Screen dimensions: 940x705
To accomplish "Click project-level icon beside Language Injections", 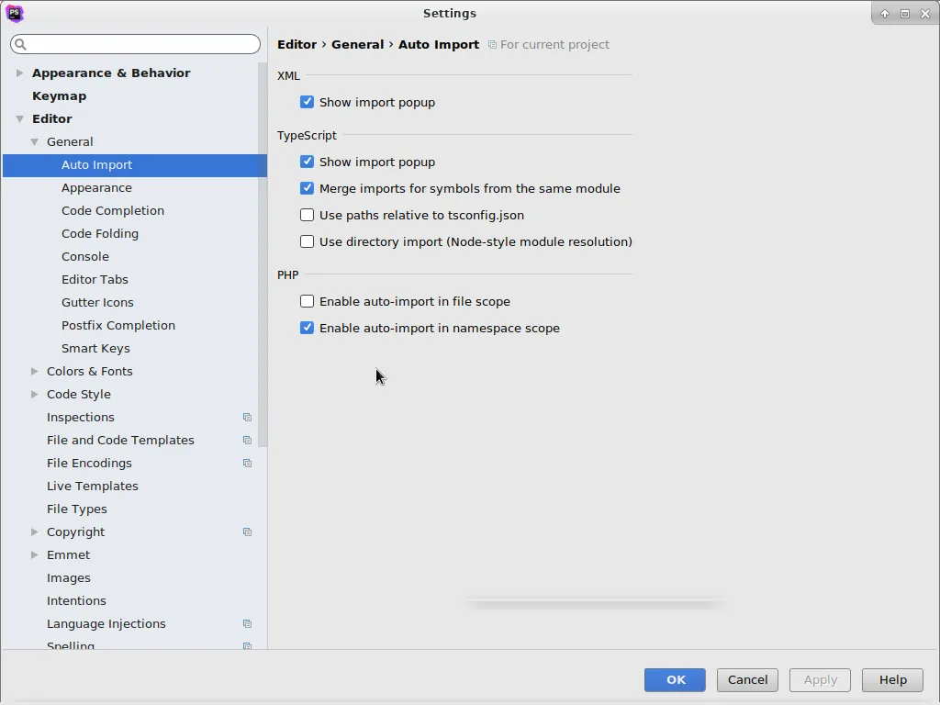I will tap(247, 624).
